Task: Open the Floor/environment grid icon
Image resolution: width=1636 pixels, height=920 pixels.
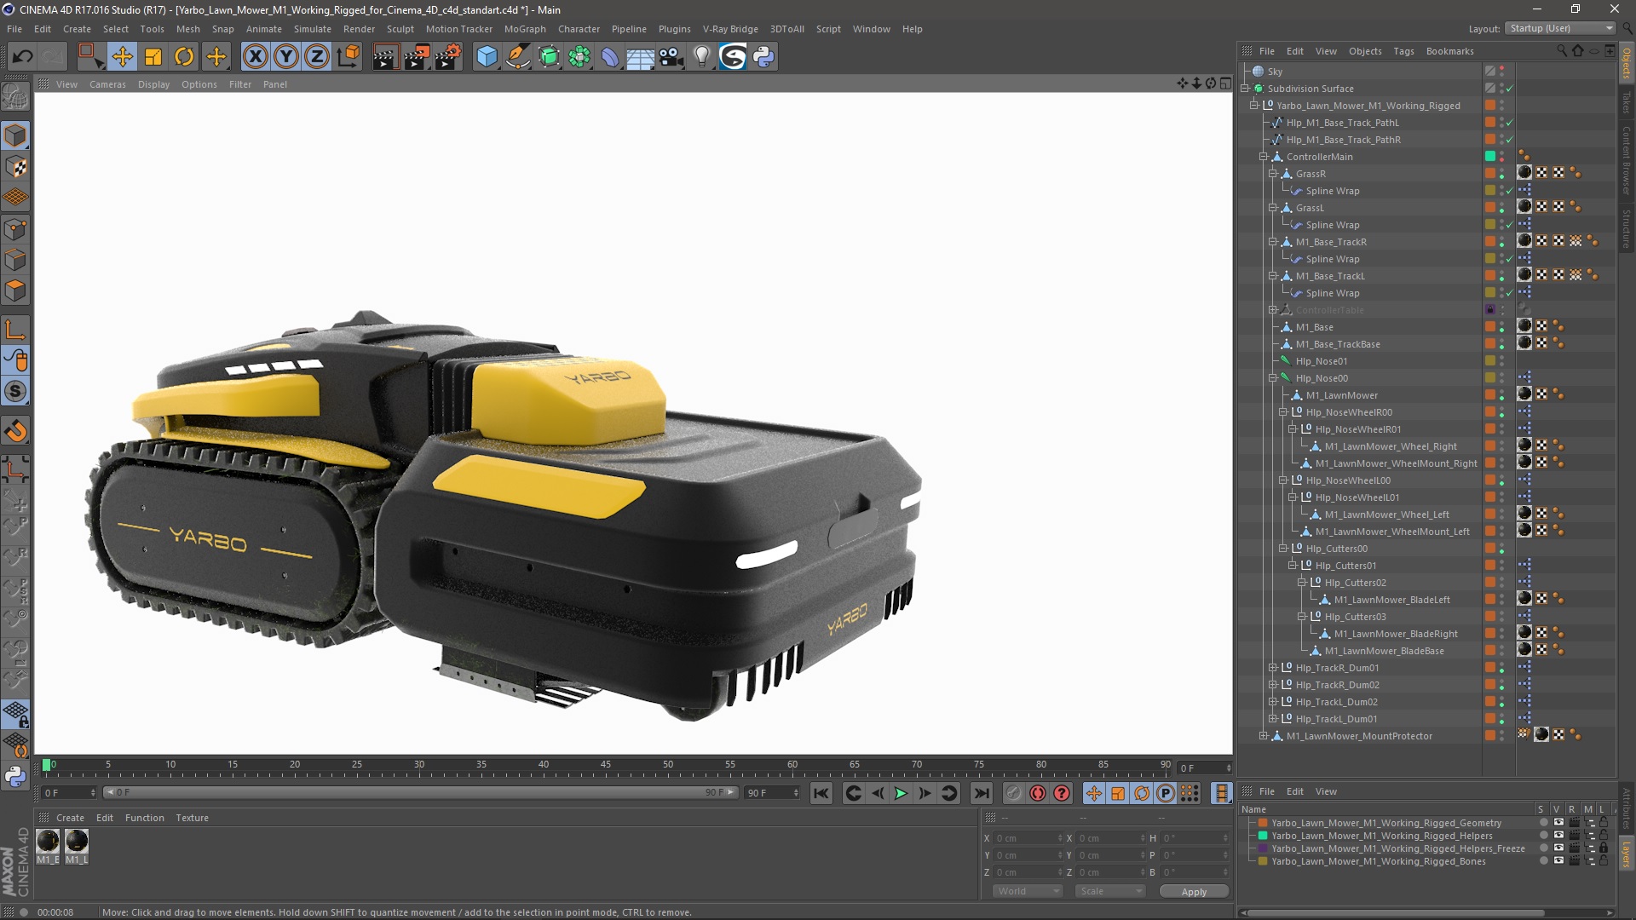Action: tap(640, 57)
